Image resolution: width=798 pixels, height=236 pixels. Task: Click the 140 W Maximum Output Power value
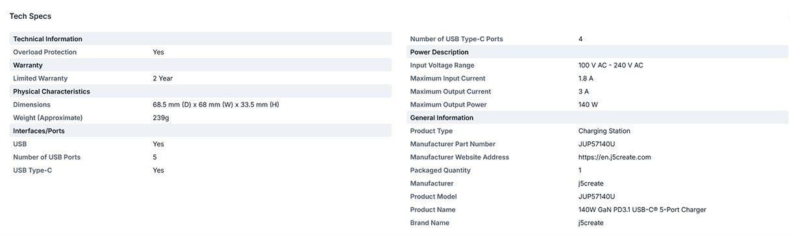coord(588,104)
